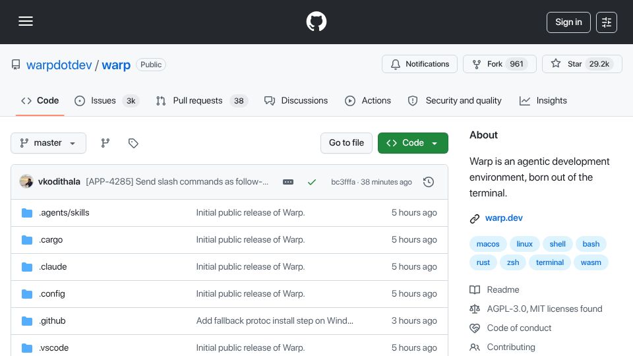Viewport: 633px width, 356px height.
Task: Click the 961 fork count
Action: (516, 64)
